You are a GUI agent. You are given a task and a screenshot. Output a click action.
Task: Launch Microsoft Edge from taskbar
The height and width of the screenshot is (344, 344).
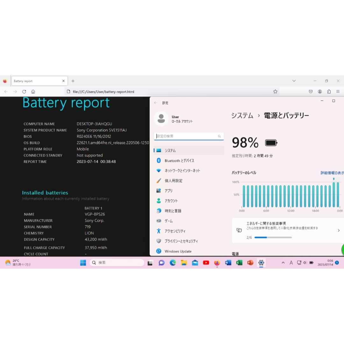click(x=173, y=262)
